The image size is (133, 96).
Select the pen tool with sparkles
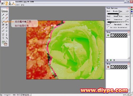[3, 34]
